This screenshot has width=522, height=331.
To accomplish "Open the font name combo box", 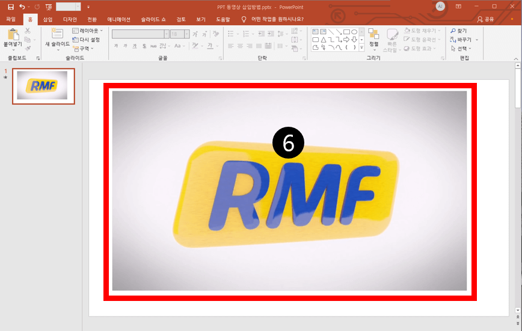I will pos(141,34).
